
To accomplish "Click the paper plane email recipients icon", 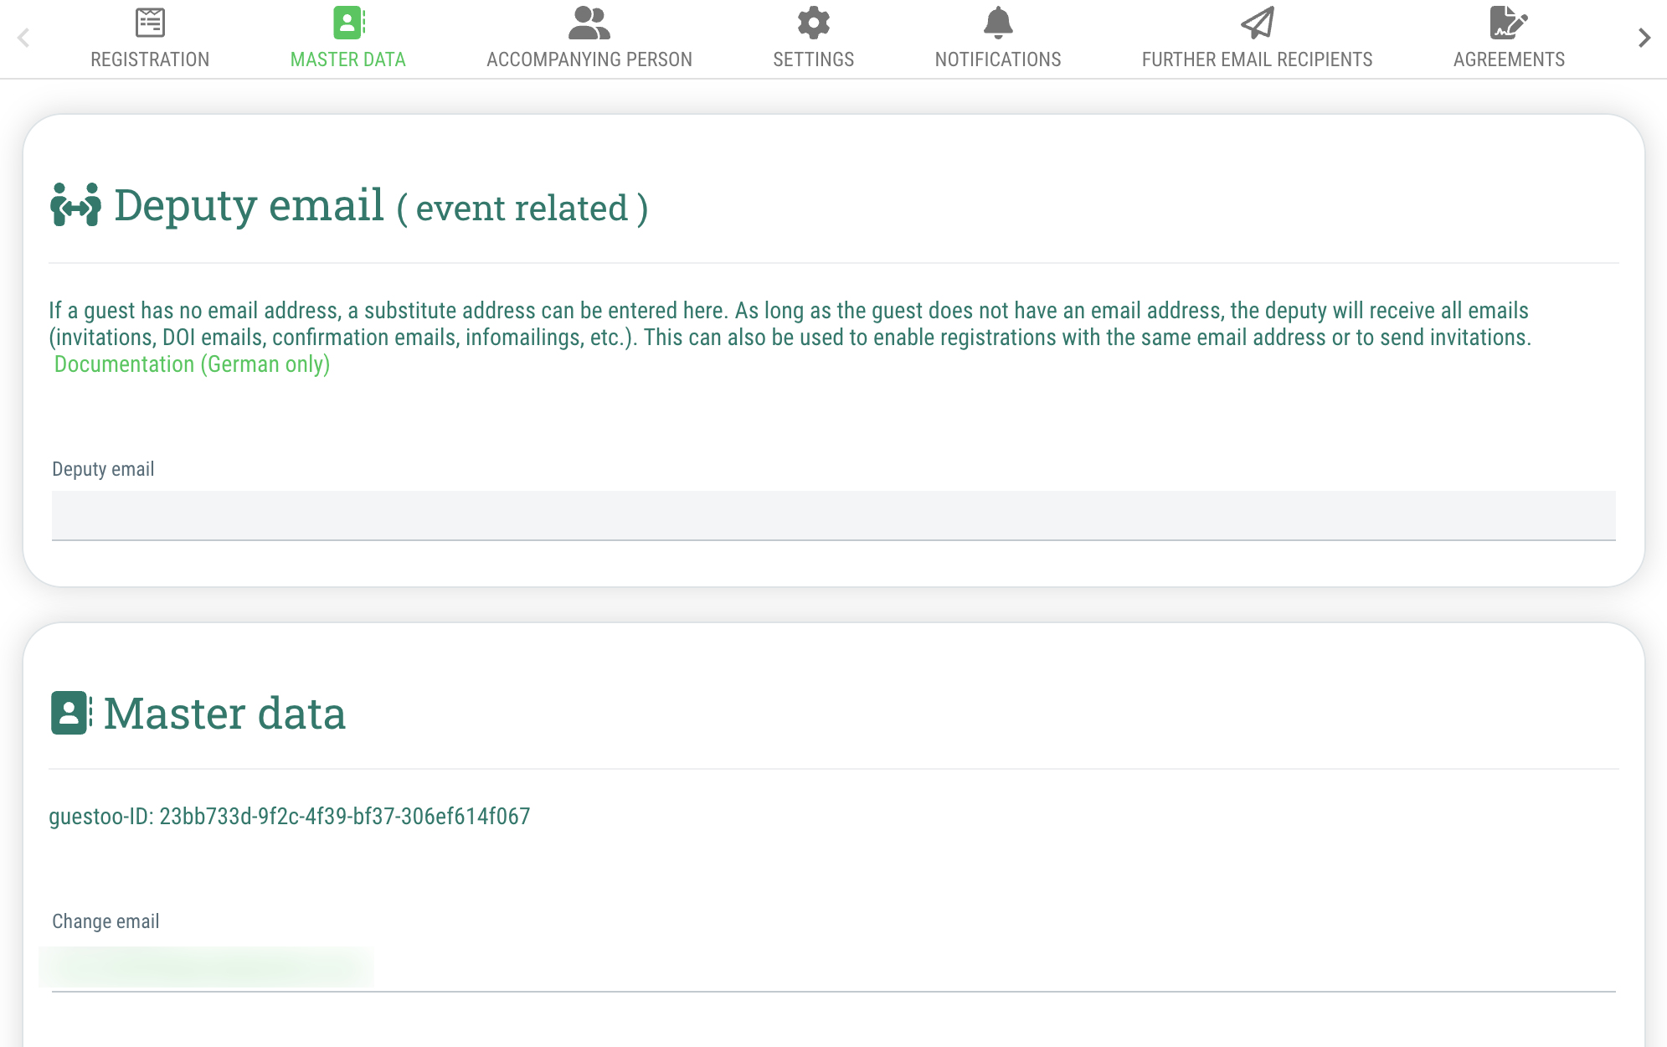I will click(x=1257, y=23).
